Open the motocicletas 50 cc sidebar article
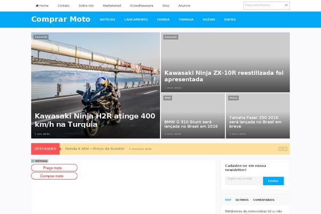321x214 pixels. 254,211
